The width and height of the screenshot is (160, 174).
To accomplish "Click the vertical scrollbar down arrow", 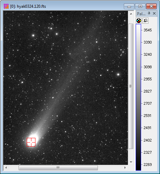I will pos(131,162).
